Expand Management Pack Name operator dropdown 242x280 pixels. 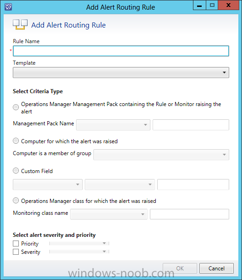coord(113,125)
